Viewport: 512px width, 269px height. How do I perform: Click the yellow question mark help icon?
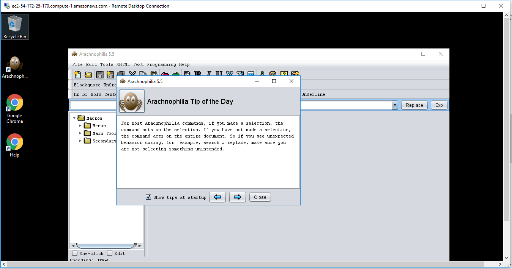(284, 75)
